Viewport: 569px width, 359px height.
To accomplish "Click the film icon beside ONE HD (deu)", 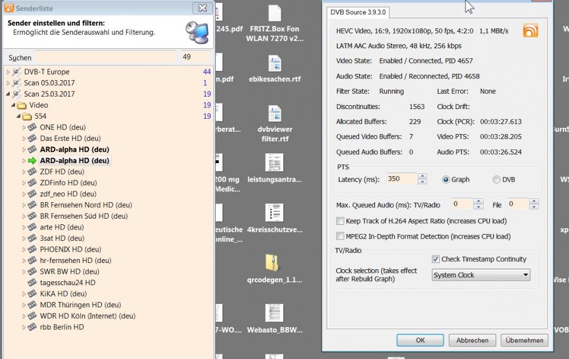I will coord(32,127).
